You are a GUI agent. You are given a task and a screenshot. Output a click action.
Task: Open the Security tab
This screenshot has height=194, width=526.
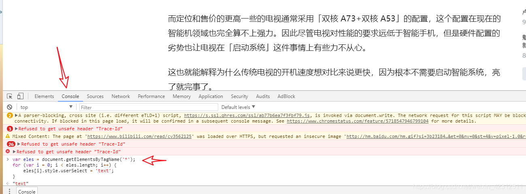239,96
